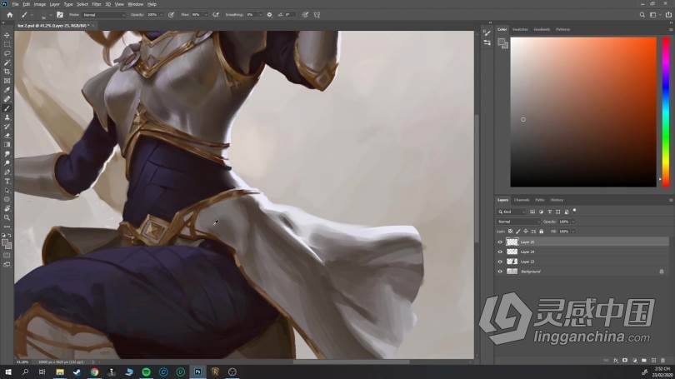Open Search icon at top right

(642, 15)
